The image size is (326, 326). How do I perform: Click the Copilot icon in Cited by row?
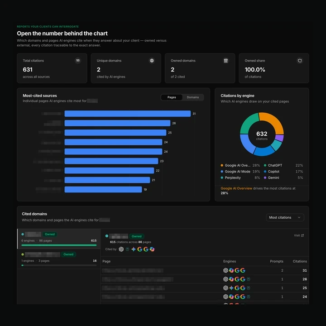(152, 249)
